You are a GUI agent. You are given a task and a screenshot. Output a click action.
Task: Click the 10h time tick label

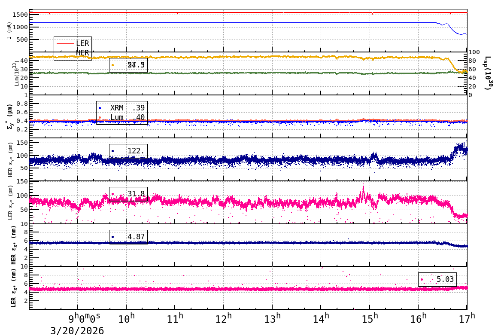click(126, 318)
